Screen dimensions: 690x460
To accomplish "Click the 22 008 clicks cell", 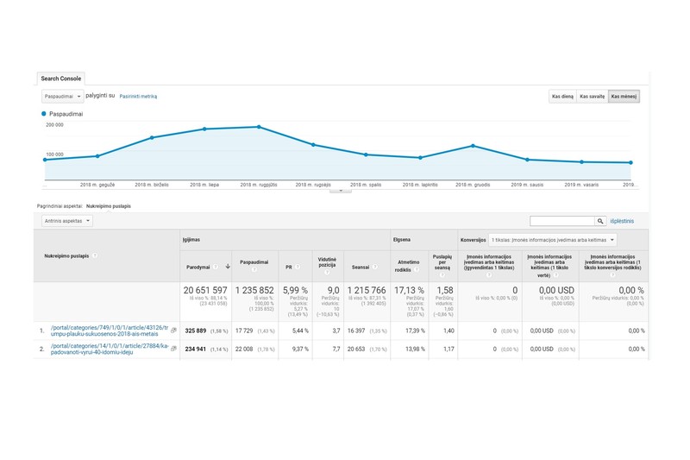I will [x=244, y=349].
